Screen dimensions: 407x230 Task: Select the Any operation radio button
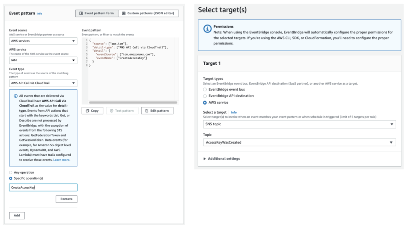pyautogui.click(x=11, y=172)
